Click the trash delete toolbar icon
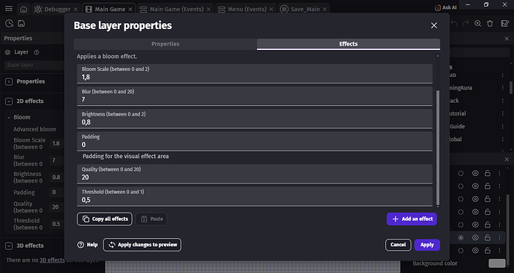Viewport: 514px width, 273px height. pyautogui.click(x=489, y=23)
